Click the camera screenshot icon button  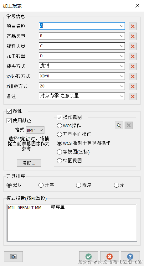click(13, 257)
